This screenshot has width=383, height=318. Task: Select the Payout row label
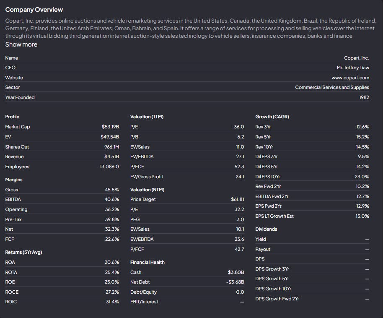(263, 249)
